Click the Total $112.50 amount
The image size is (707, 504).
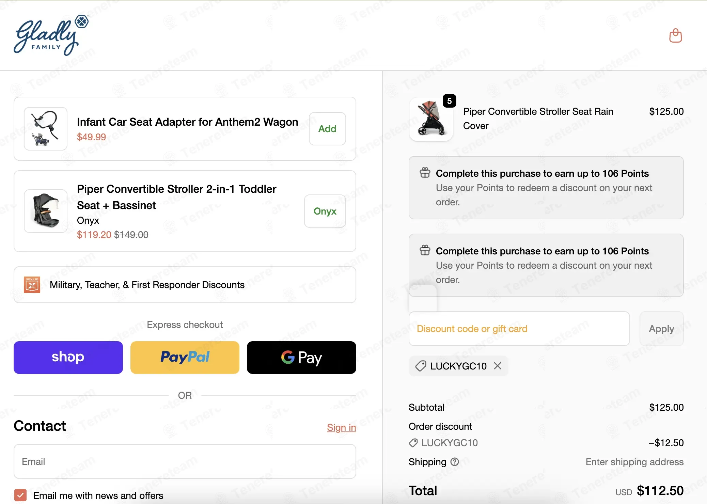point(660,491)
